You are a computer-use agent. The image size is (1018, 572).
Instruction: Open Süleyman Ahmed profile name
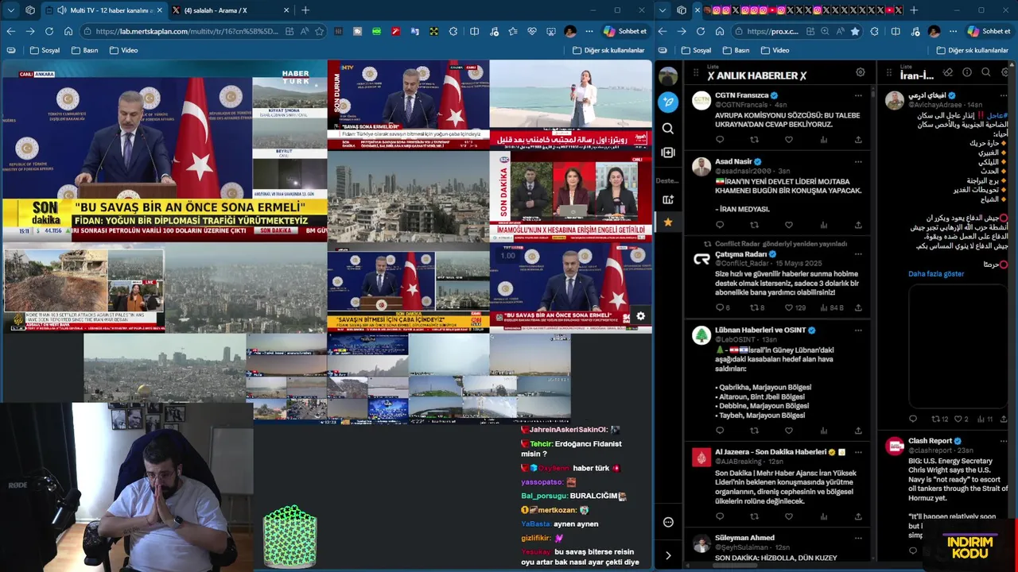744,538
